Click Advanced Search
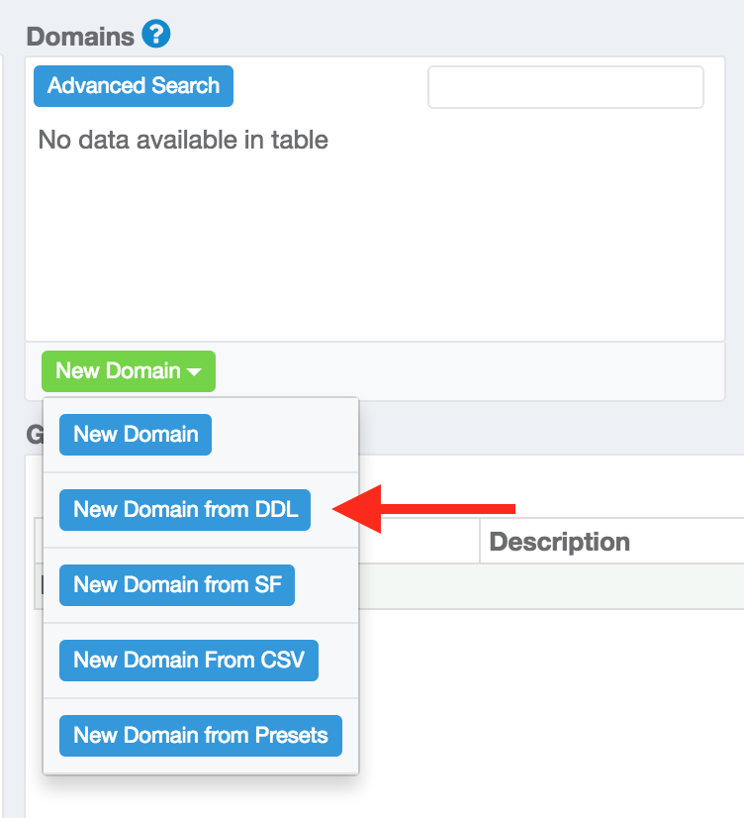 click(133, 86)
